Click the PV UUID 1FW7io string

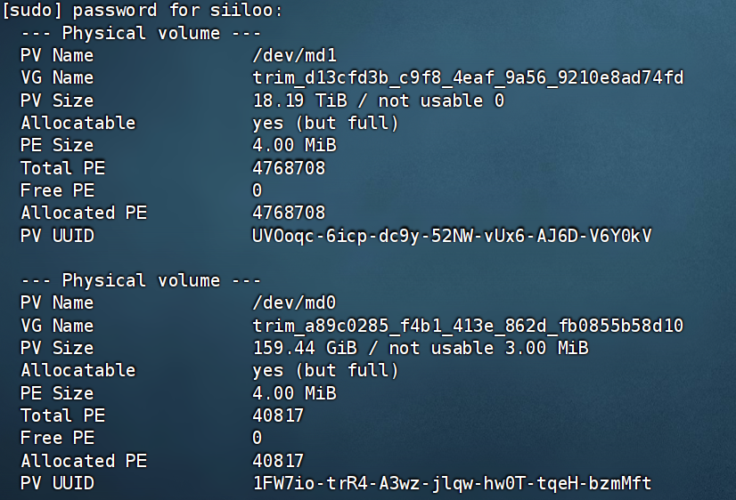[452, 483]
